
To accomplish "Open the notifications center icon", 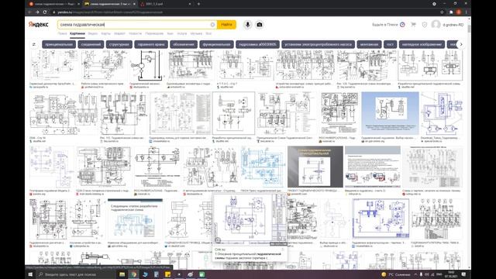I will 463,274.
